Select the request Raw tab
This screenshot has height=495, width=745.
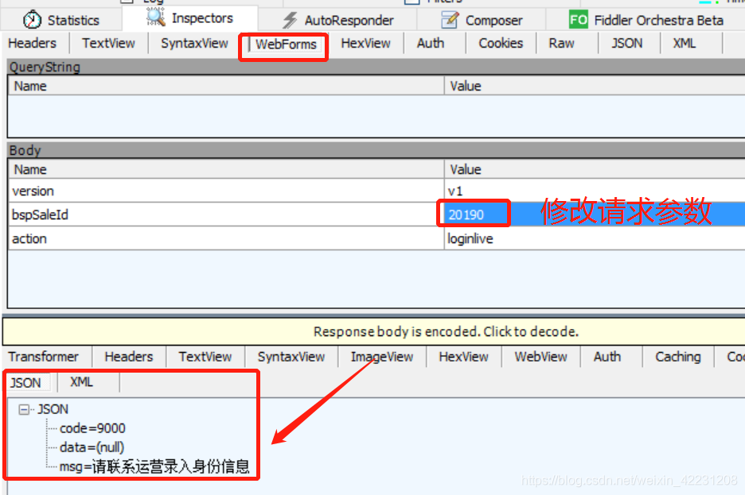[x=561, y=43]
